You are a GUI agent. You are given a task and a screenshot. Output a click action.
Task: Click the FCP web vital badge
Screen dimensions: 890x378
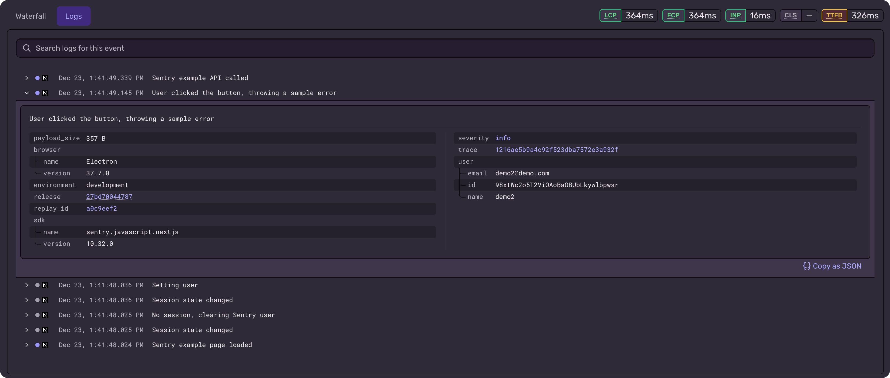[x=673, y=15]
